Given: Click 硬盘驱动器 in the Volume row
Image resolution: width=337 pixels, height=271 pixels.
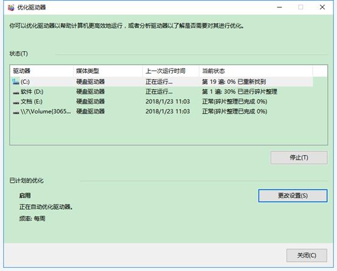Looking at the screenshot, I should coord(91,111).
